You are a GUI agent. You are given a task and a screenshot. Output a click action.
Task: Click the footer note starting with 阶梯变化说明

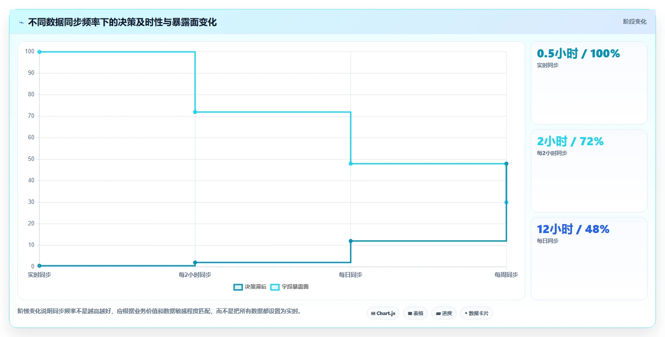pyautogui.click(x=159, y=311)
